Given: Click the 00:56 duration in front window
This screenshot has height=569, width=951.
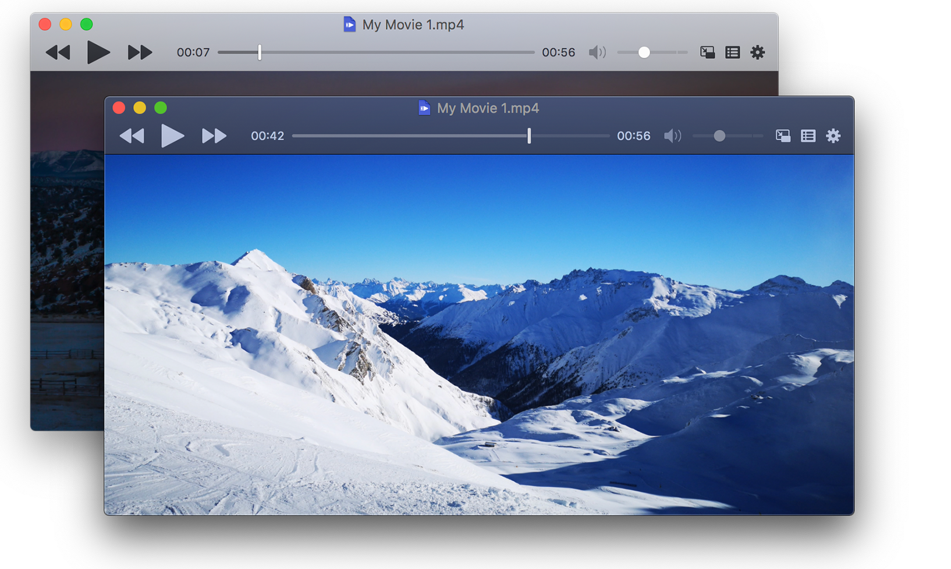Looking at the screenshot, I should 633,136.
